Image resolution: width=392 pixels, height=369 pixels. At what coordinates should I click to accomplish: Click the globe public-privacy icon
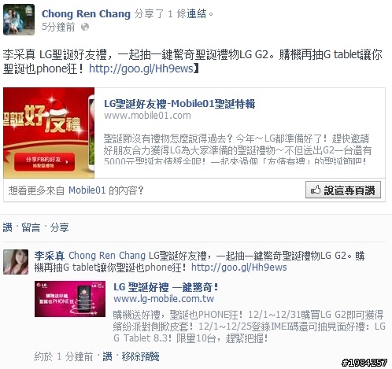[x=85, y=27]
